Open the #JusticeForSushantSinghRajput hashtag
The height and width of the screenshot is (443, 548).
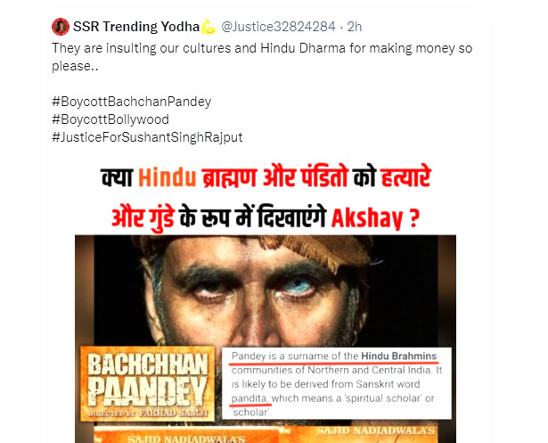(x=147, y=137)
